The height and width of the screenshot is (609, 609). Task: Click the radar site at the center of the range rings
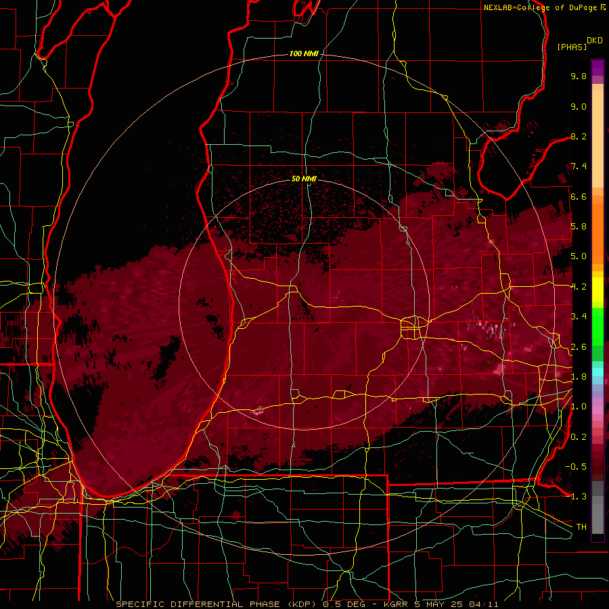304,304
